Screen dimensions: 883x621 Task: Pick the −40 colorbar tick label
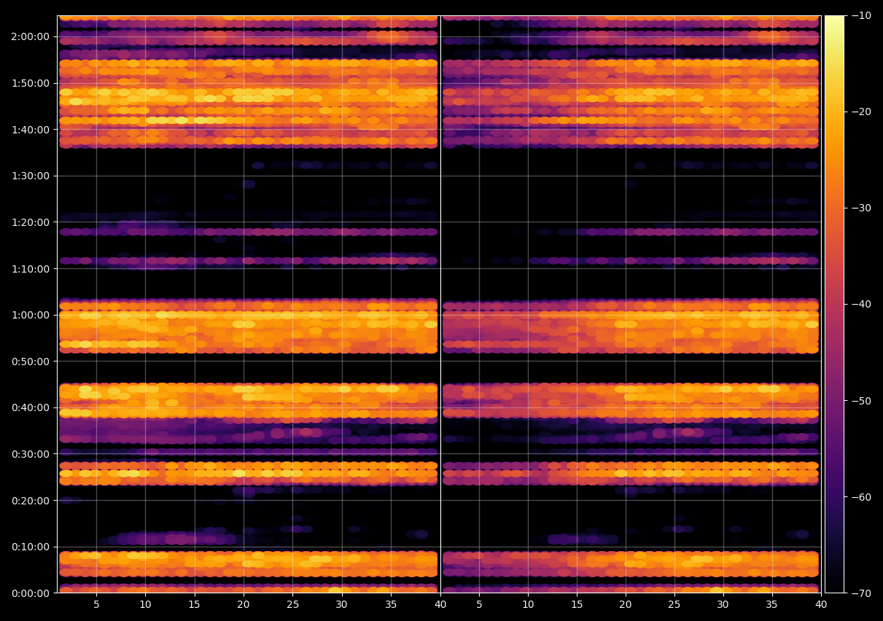coord(861,304)
